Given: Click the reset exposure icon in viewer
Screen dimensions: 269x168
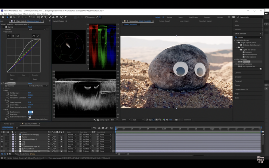Looking at the screenshot, I should (x=167, y=120).
